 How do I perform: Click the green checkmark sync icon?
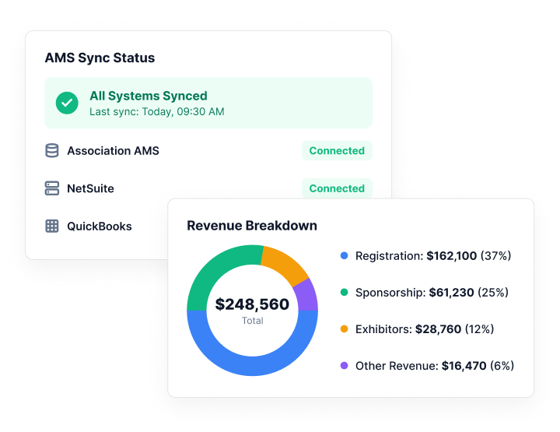pyautogui.click(x=67, y=103)
